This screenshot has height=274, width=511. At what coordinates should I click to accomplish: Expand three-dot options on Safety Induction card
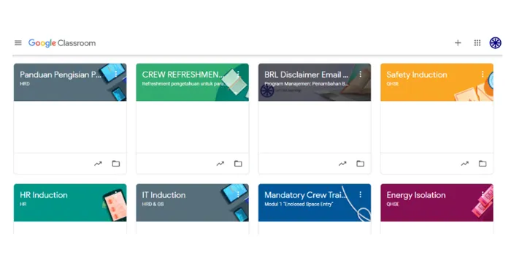pyautogui.click(x=483, y=75)
